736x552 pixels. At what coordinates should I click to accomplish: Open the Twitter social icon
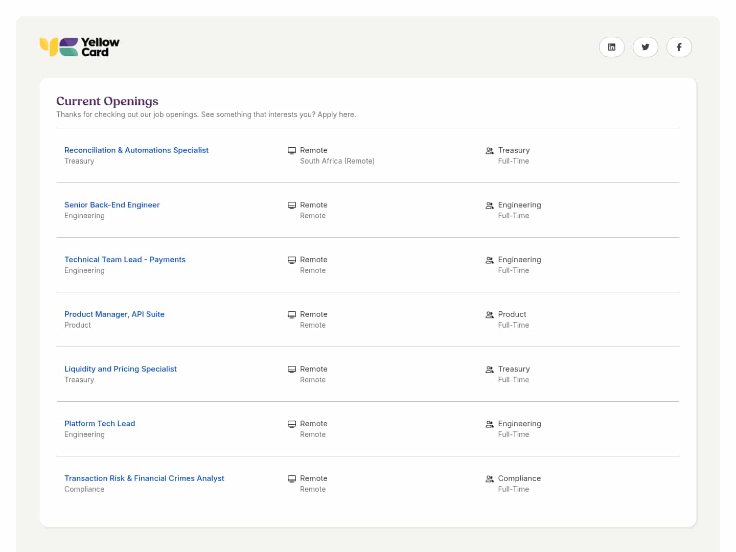645,47
